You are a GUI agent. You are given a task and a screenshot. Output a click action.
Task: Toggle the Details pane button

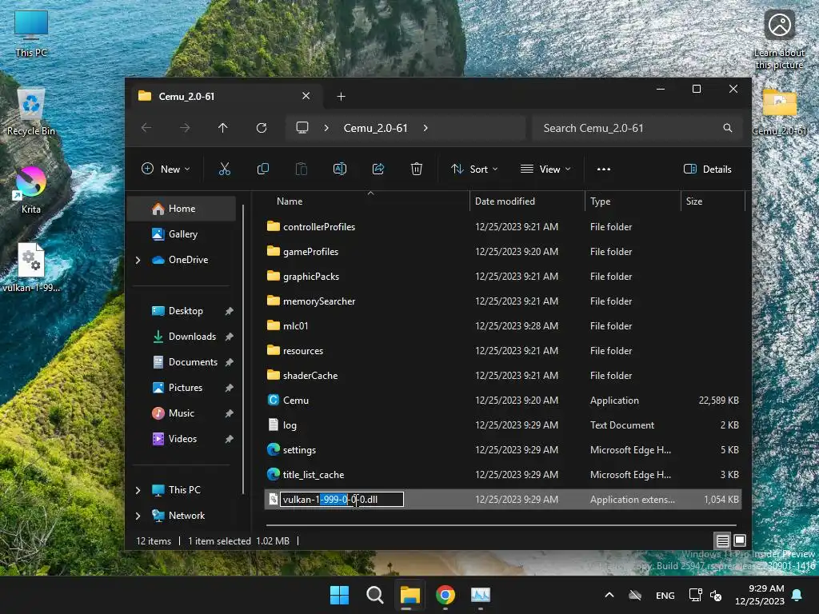click(x=708, y=169)
